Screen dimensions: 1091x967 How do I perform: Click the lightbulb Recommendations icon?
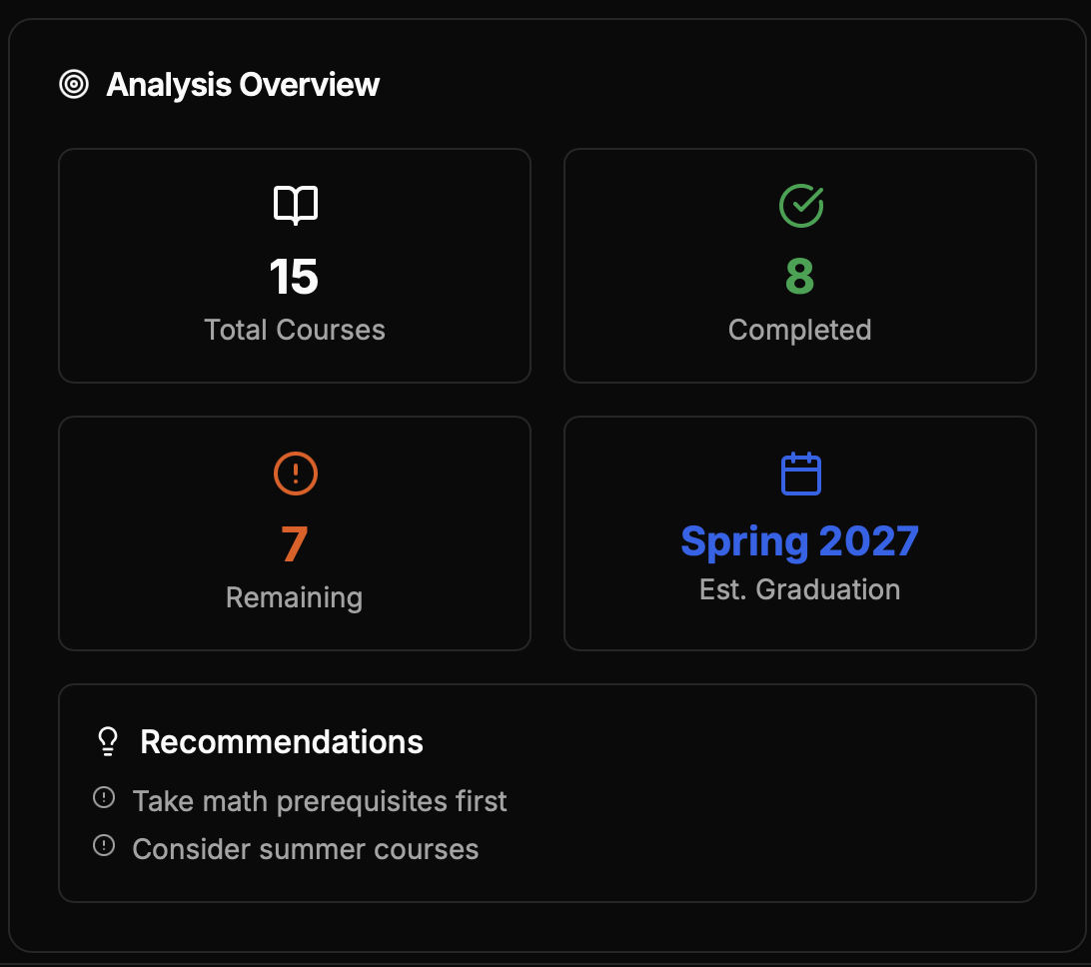coord(107,741)
